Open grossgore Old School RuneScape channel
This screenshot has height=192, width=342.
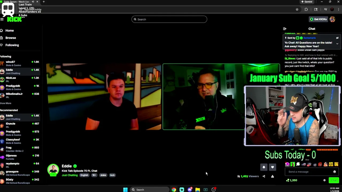[20, 173]
